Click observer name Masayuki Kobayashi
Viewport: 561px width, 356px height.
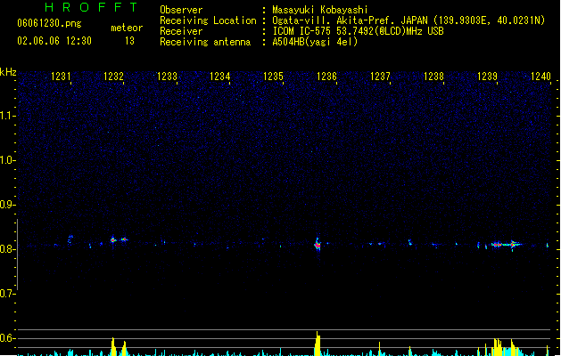click(320, 10)
